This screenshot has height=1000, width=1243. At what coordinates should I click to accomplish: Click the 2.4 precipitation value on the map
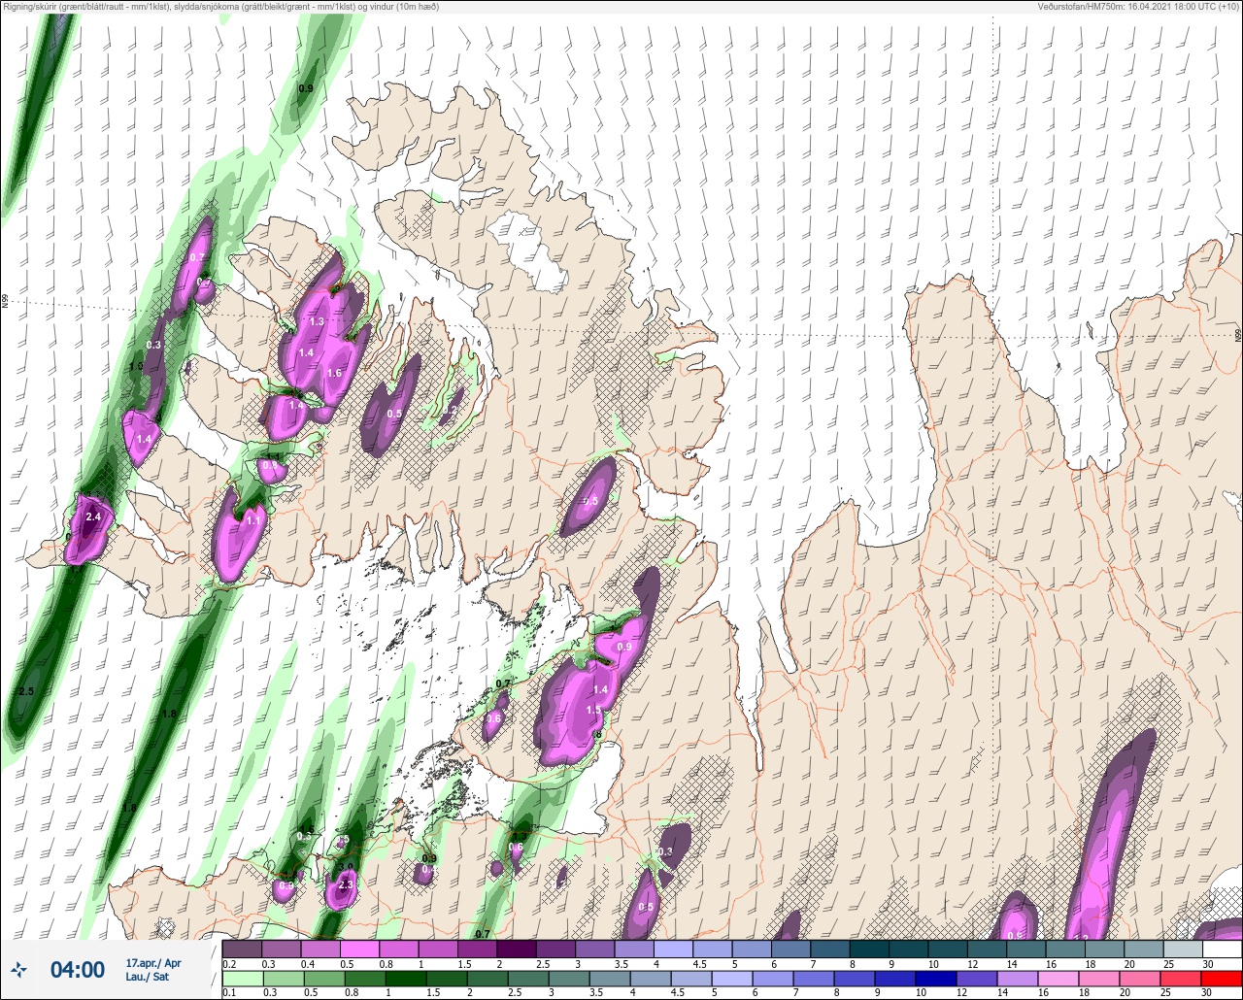[93, 517]
